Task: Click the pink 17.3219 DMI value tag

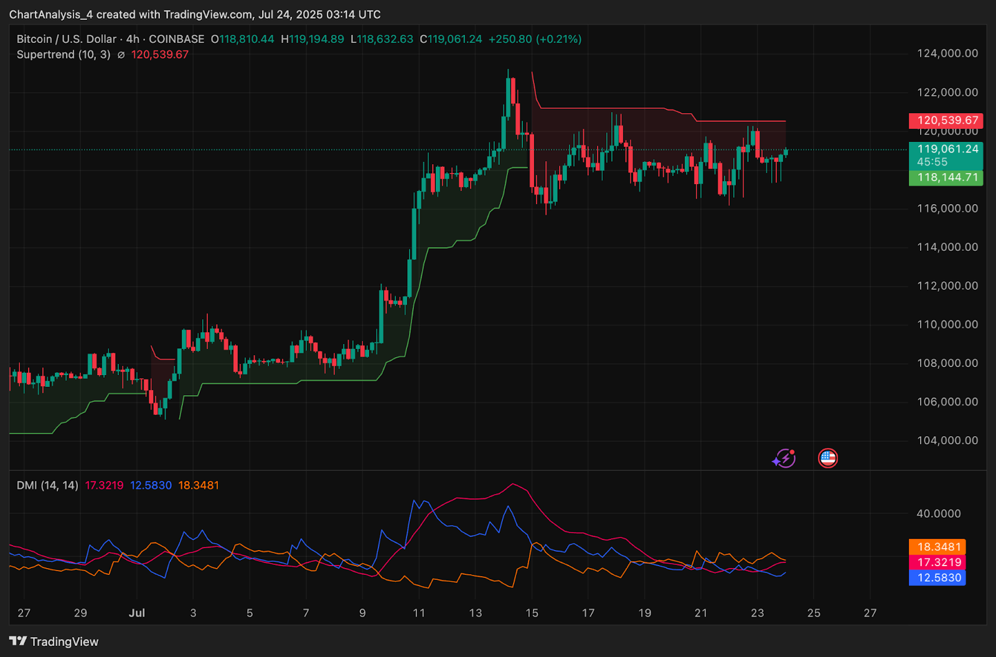Action: point(937,562)
